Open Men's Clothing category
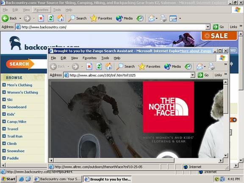The image size is (244, 183). tap(19, 85)
